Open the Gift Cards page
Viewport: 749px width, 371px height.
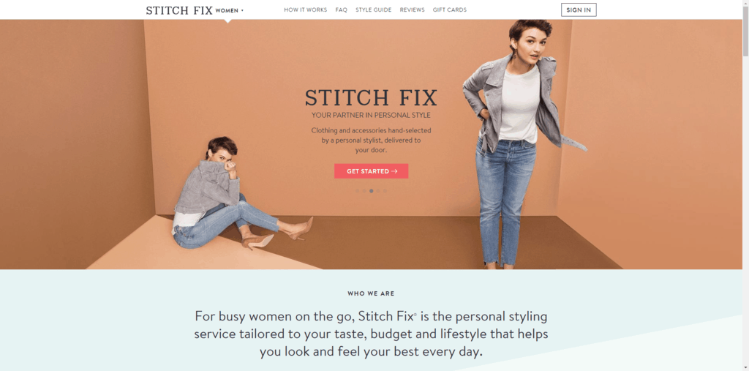click(450, 10)
